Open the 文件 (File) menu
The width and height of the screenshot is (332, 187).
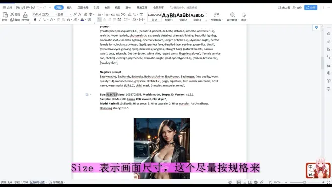(8, 8)
